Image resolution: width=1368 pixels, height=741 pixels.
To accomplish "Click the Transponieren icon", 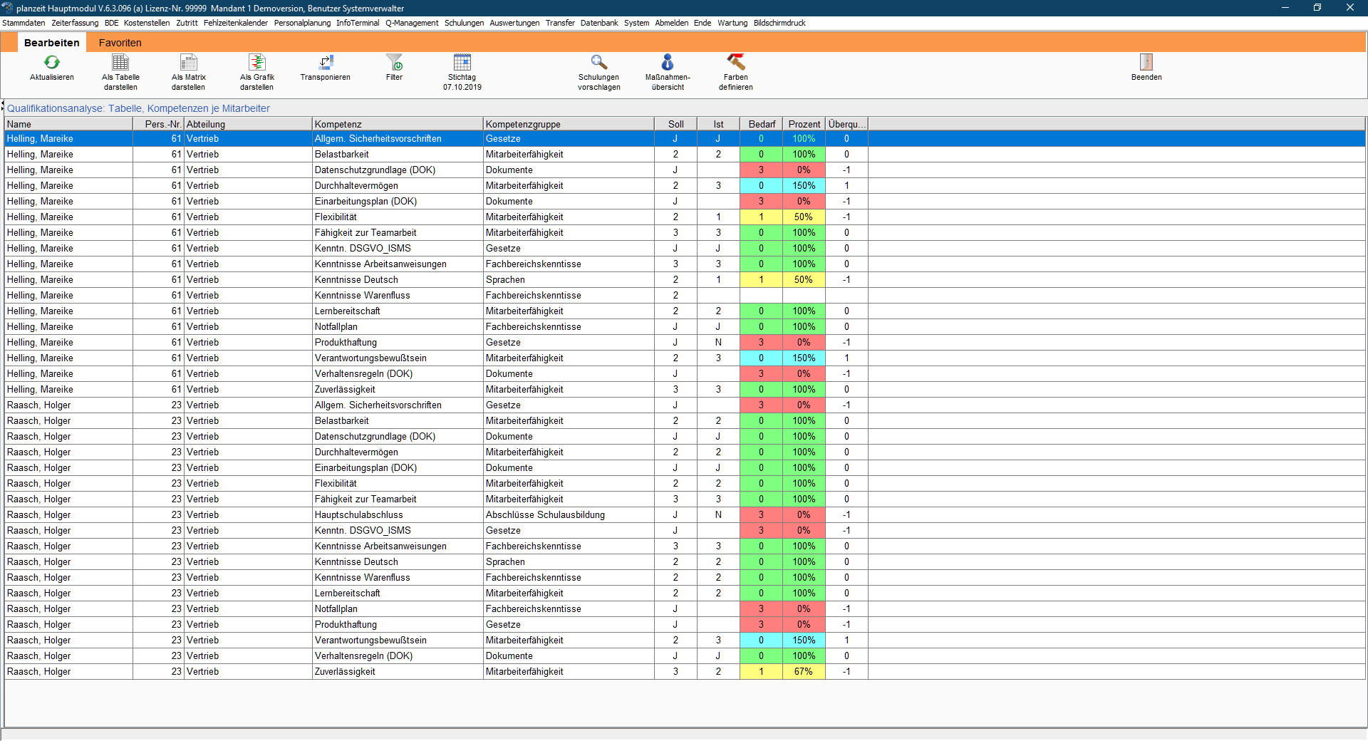I will (x=325, y=63).
